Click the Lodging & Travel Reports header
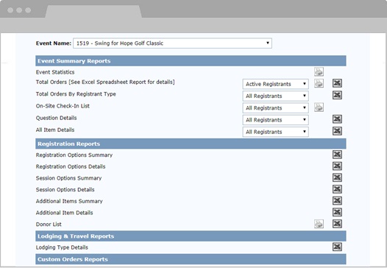 [x=191, y=236]
